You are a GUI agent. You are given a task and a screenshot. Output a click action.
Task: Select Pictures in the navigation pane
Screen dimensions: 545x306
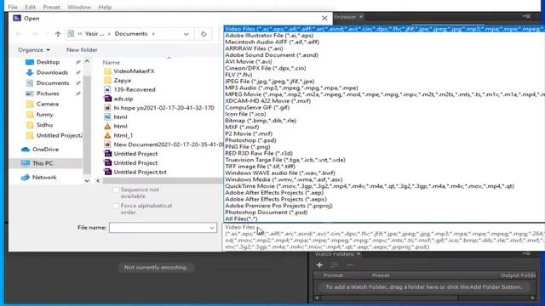48,93
